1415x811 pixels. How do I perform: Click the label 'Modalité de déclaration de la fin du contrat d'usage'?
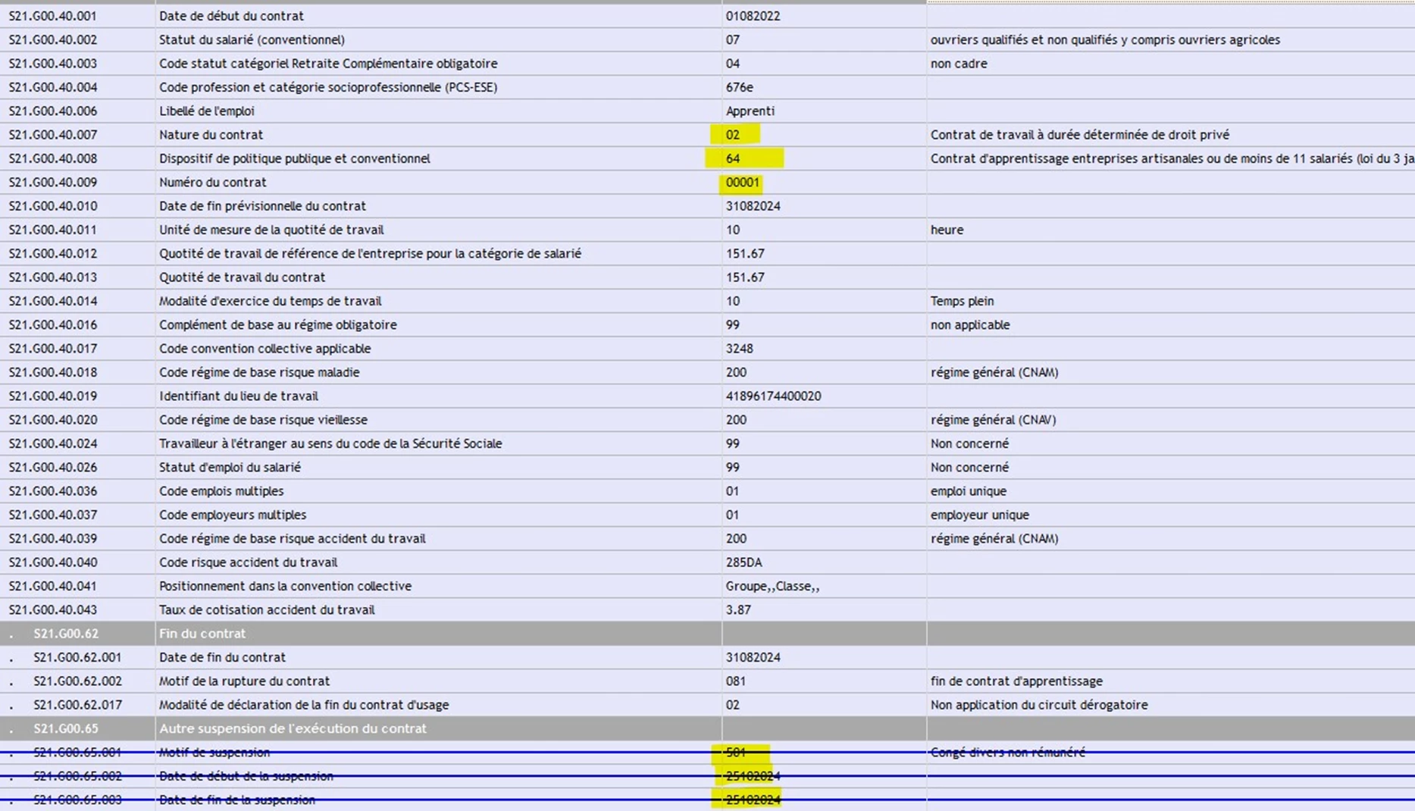pyautogui.click(x=304, y=705)
